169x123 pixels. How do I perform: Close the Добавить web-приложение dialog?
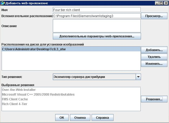[x=166, y=3]
